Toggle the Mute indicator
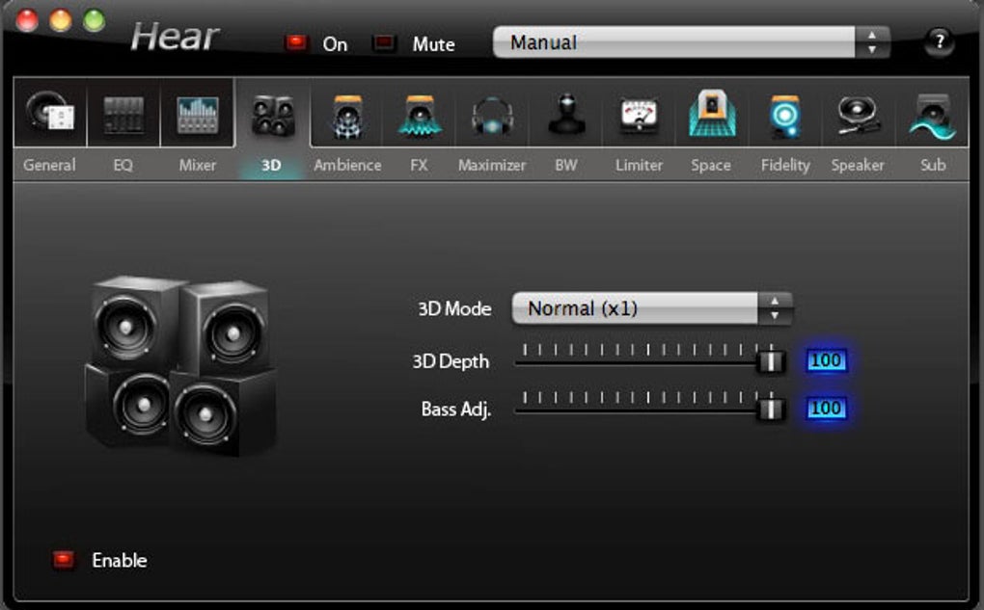Viewport: 984px width, 610px height. click(383, 42)
